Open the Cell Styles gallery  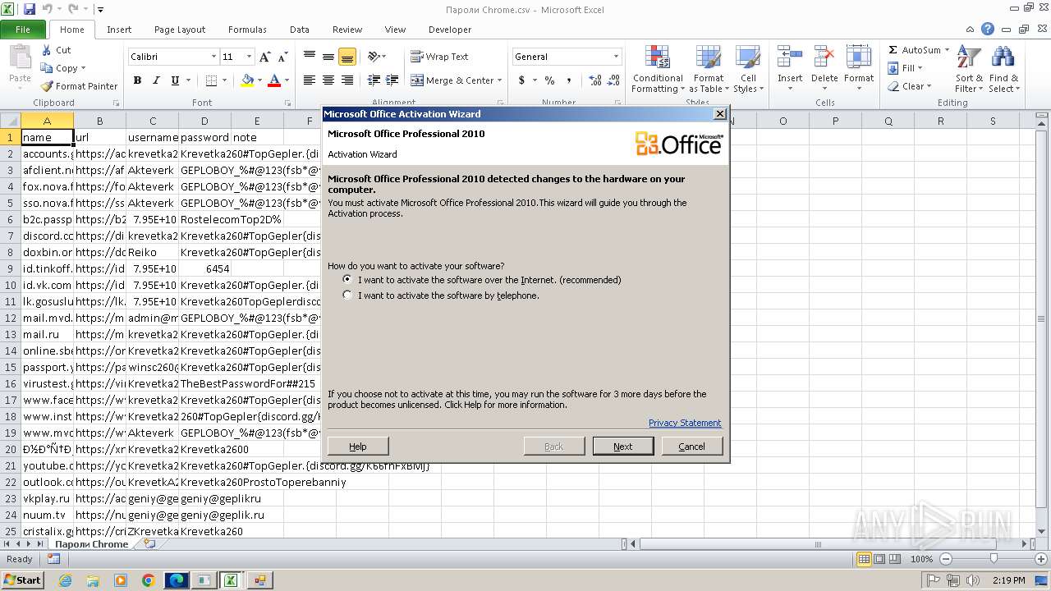[747, 70]
